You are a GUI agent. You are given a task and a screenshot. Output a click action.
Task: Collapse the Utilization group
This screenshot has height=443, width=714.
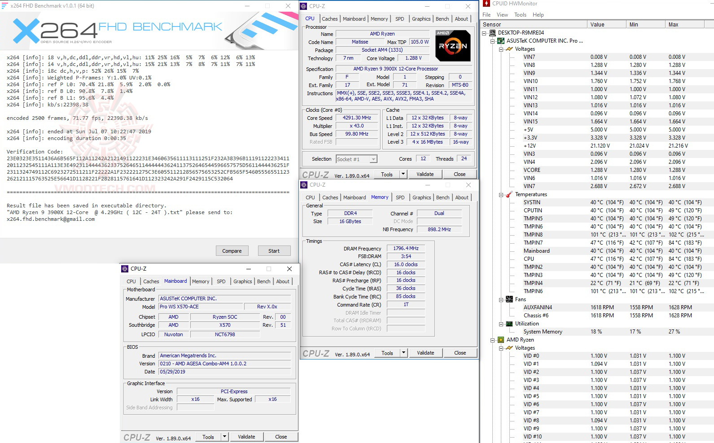click(501, 324)
